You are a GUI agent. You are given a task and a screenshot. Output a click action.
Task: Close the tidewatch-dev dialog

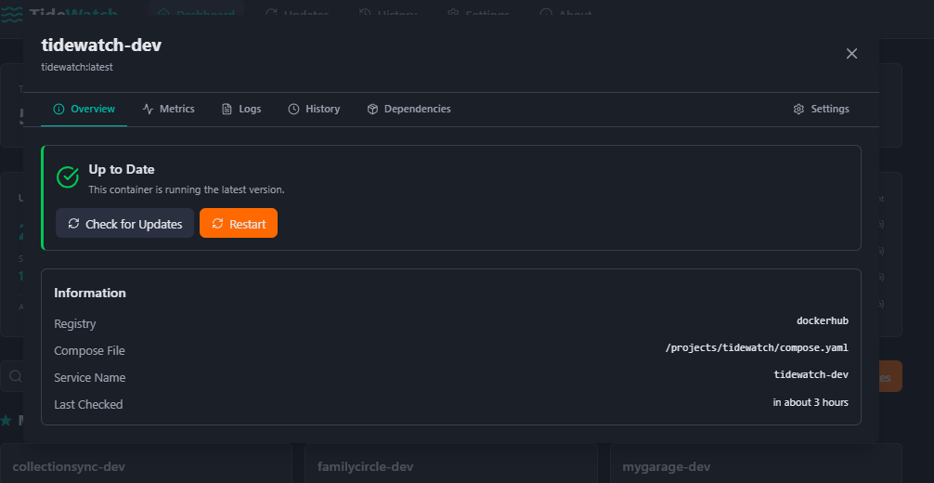coord(851,54)
